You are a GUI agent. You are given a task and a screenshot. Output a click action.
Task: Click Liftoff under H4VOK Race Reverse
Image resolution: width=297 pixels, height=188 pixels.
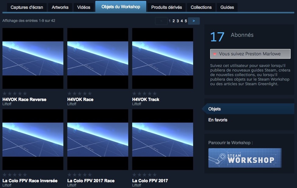tap(7, 104)
